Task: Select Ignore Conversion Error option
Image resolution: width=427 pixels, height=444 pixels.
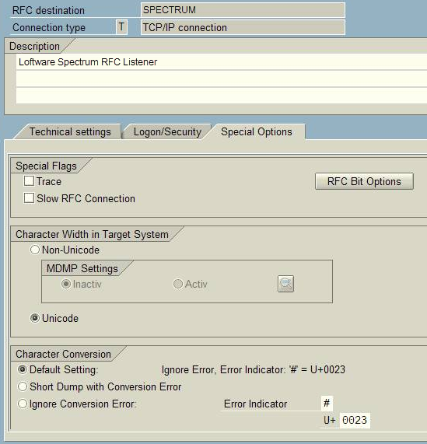Action: click(23, 404)
